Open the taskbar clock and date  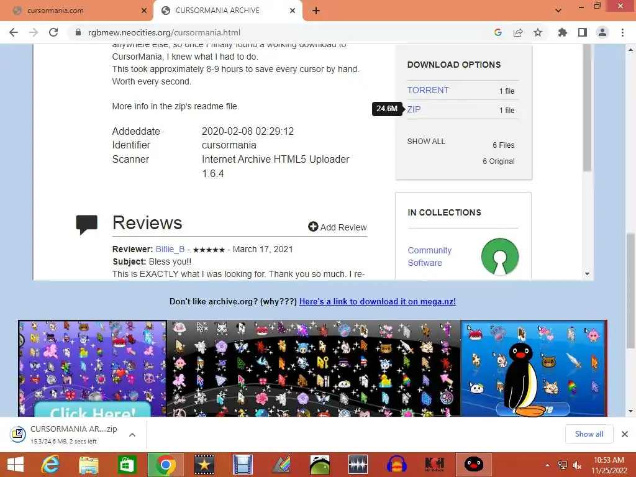pos(609,465)
